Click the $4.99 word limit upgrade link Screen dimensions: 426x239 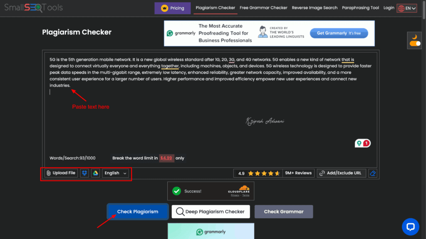click(166, 158)
